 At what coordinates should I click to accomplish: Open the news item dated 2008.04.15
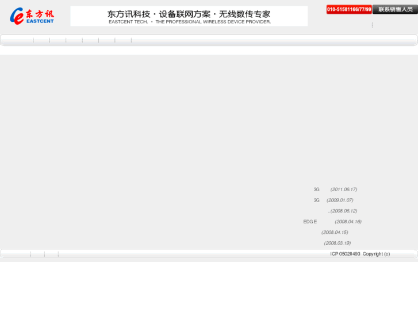coord(335,232)
